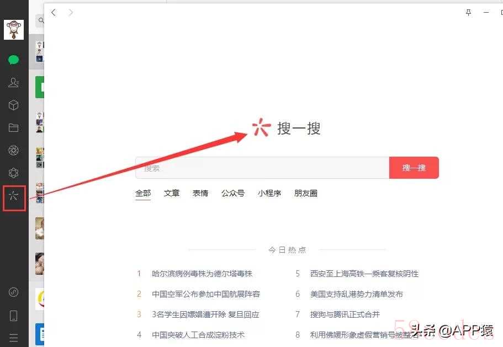Open hot topic 西安至上海高铁一乘客复核阳性
The image size is (503, 347).
tap(364, 274)
